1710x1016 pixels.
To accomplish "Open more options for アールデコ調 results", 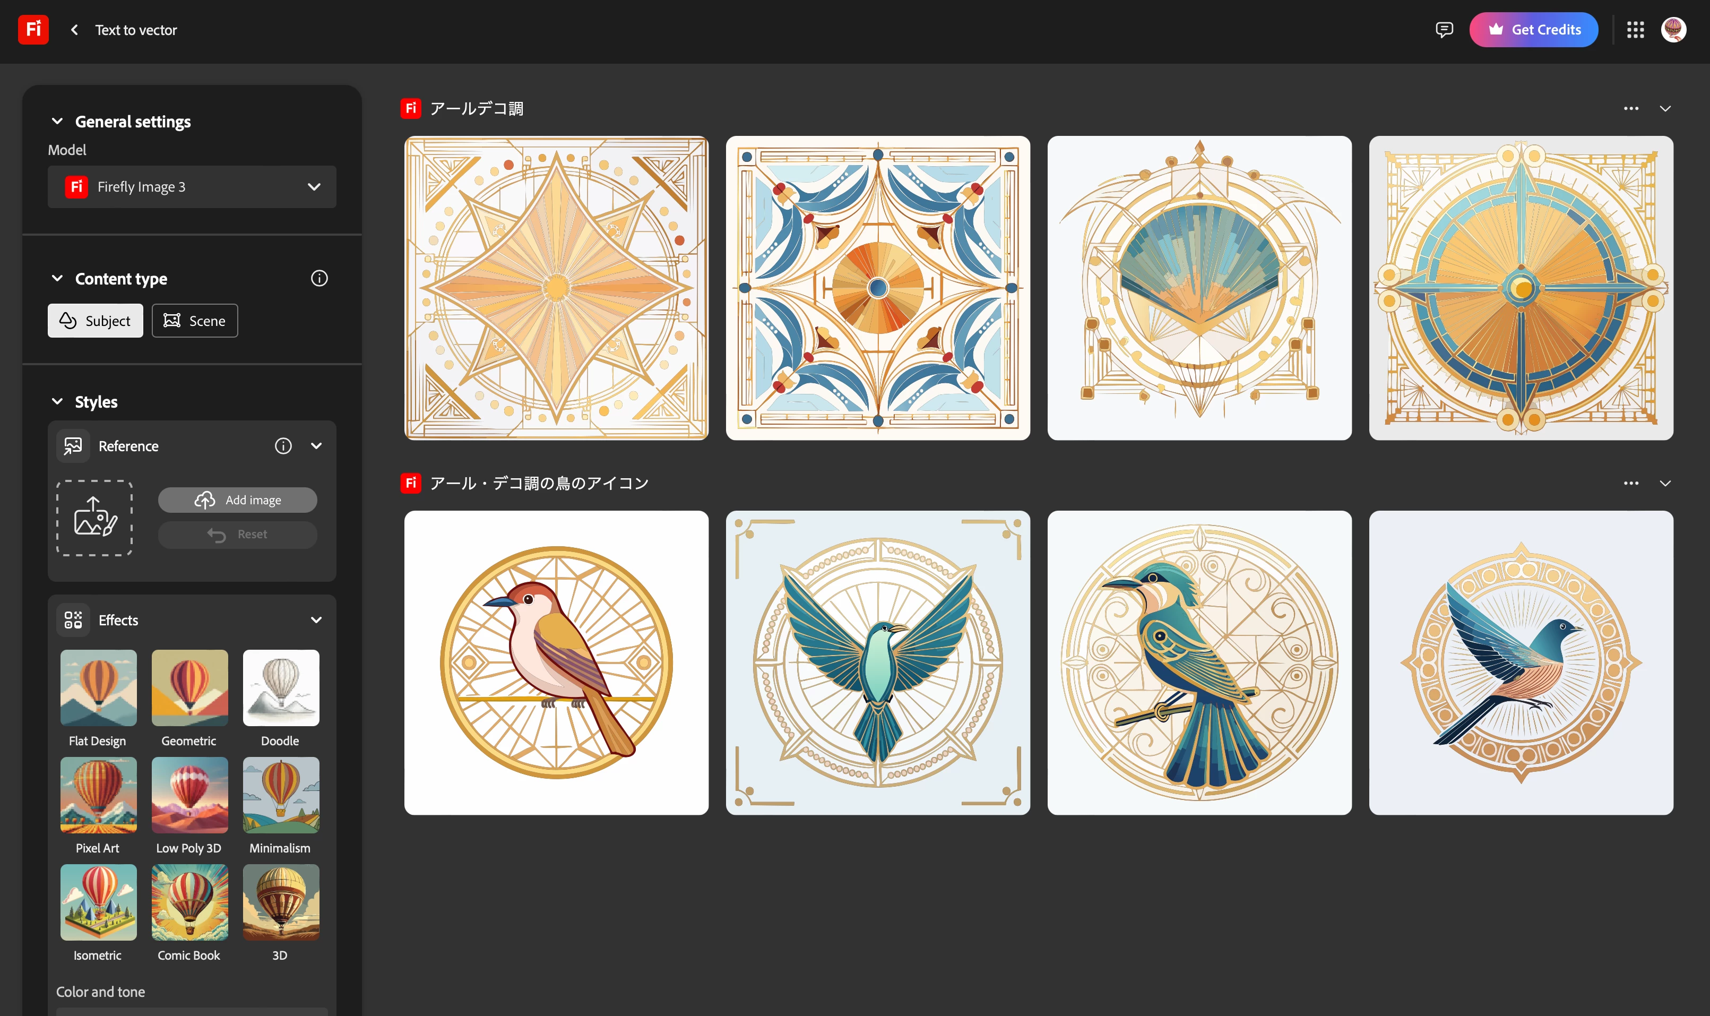I will click(1631, 108).
